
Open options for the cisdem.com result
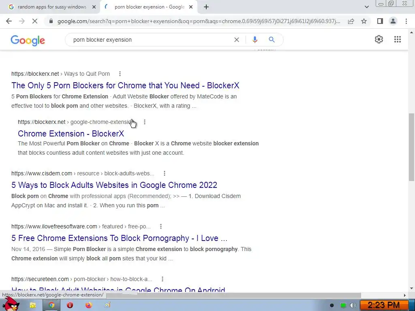tap(165, 173)
